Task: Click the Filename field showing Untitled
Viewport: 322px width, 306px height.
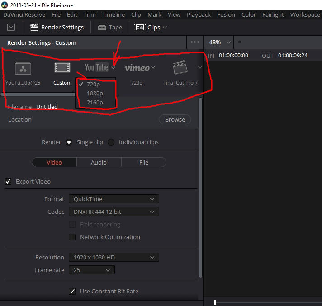Action: [47, 107]
